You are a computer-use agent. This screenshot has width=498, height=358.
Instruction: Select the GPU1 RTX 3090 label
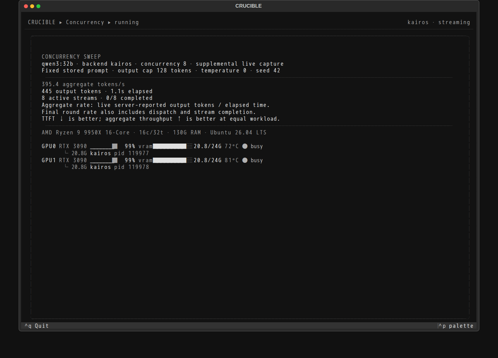64,160
